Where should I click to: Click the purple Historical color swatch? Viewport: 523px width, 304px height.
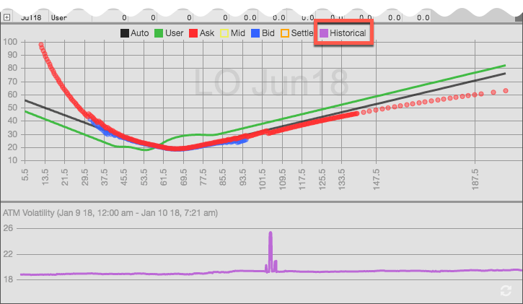point(324,33)
